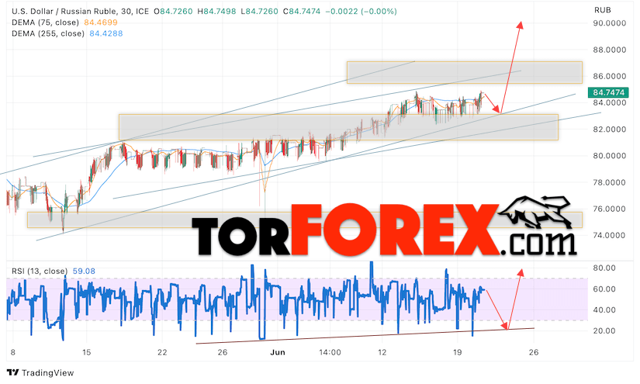Image resolution: width=640 pixels, height=384 pixels.
Task: Click the RSI 20.00 axis label
Action: click(x=604, y=330)
